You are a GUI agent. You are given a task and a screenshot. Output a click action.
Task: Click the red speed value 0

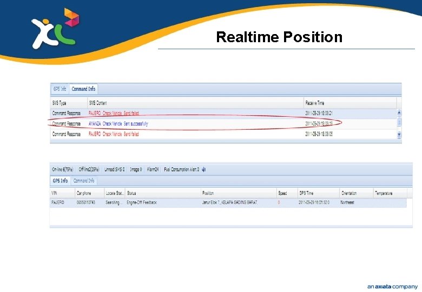point(279,202)
